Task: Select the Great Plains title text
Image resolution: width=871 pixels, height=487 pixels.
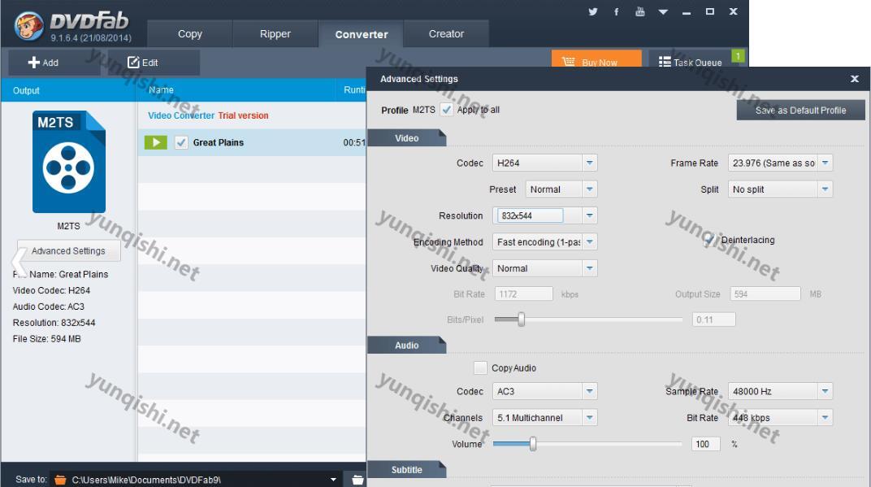Action: pos(219,142)
